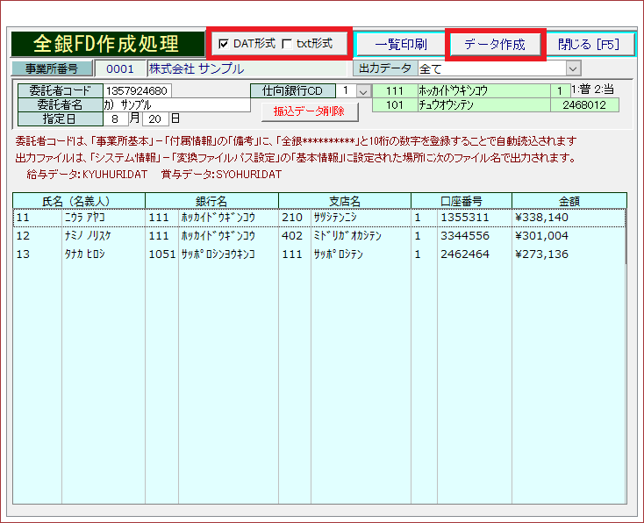Open the 出力データ dropdown
Screen dimensions: 644x523
point(574,68)
